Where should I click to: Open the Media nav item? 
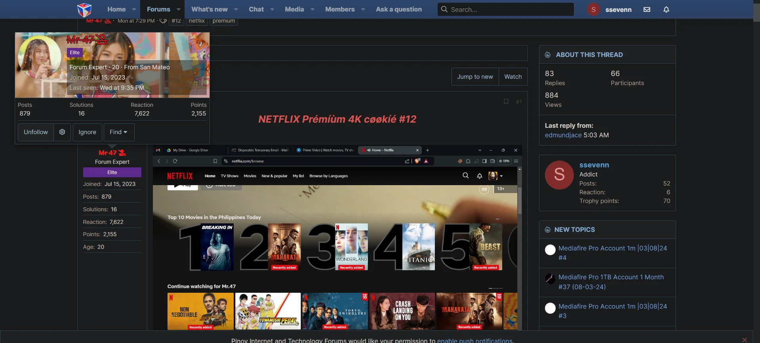(x=295, y=9)
